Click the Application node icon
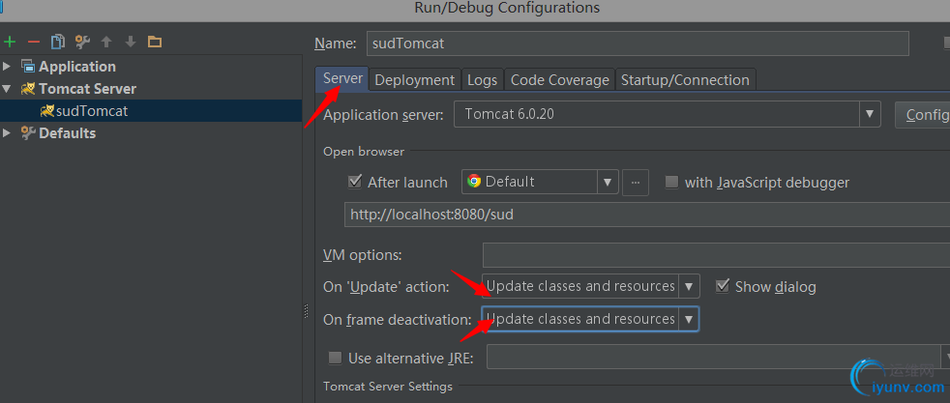950x403 pixels. pyautogui.click(x=28, y=67)
